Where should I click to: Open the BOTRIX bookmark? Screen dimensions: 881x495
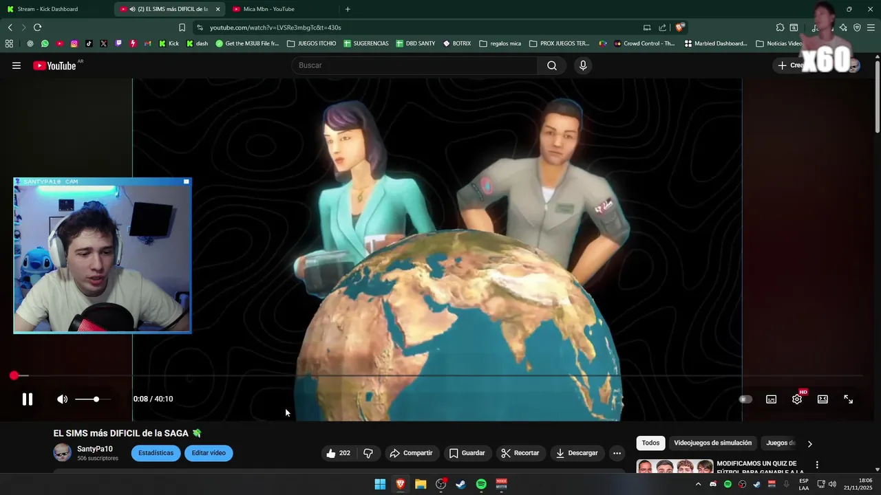[x=457, y=43]
